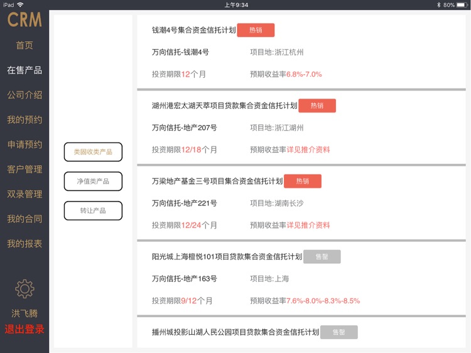
Task: Click 万向信托-地产163号 text
Action: 184,279
